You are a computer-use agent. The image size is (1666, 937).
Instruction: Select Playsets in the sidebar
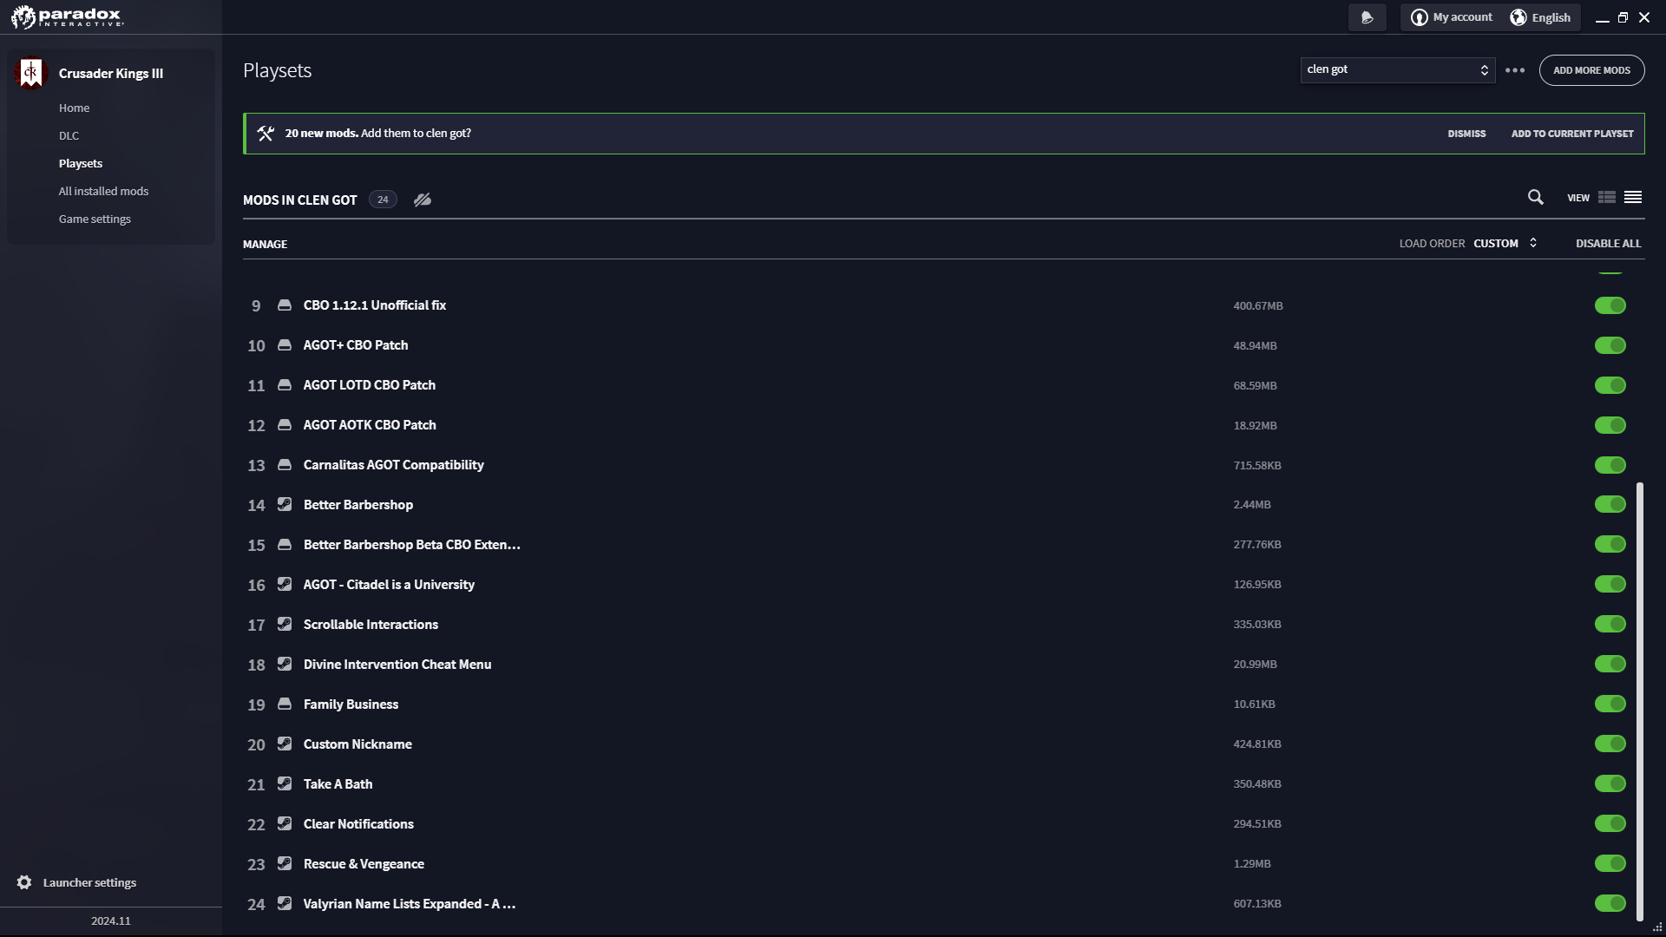tap(81, 164)
